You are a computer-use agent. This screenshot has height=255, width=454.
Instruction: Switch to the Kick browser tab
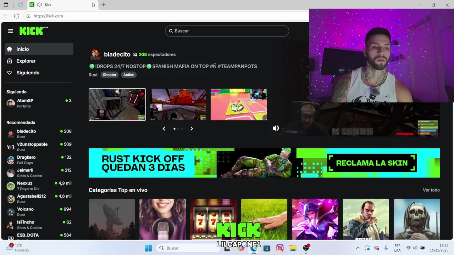(x=63, y=5)
